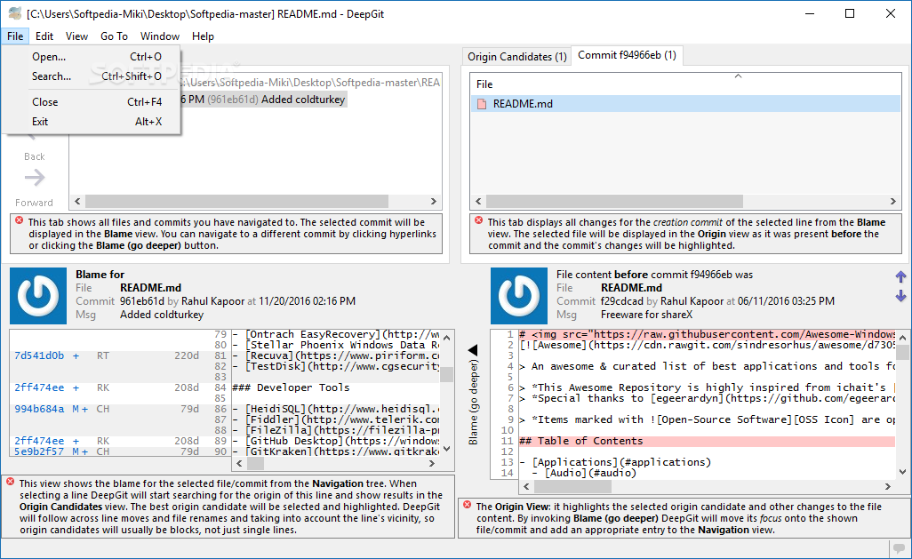Image resolution: width=912 pixels, height=559 pixels.
Task: Dismiss the Navigation tab hint box
Action: click(x=20, y=221)
